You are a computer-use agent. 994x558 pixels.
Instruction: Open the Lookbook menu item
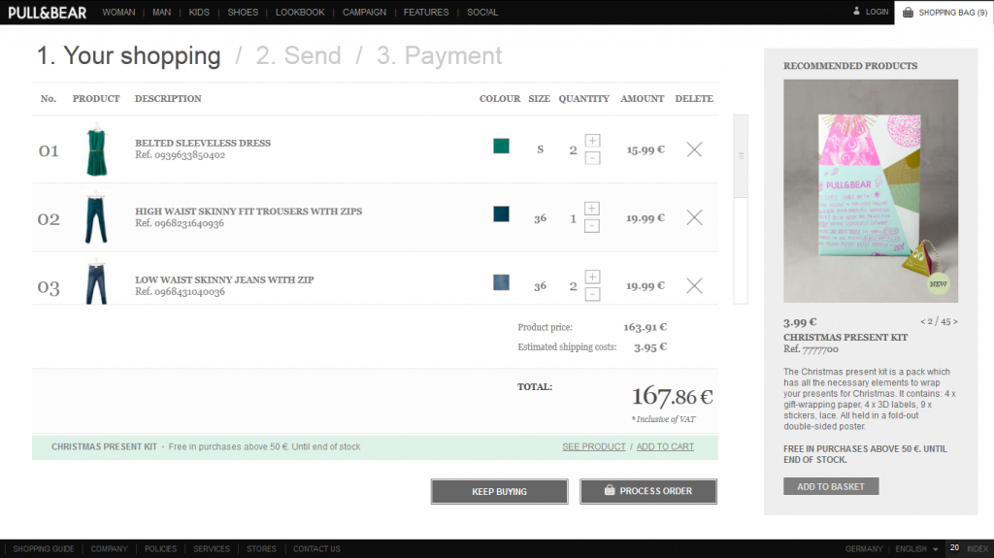300,13
